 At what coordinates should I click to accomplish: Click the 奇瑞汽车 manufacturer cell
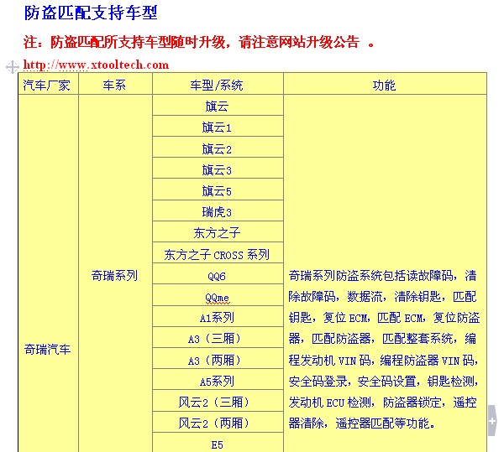coord(48,349)
